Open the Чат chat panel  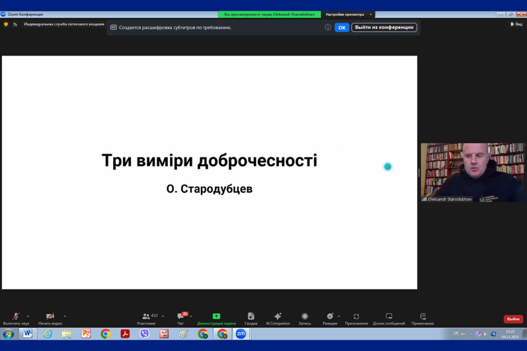[x=181, y=317]
